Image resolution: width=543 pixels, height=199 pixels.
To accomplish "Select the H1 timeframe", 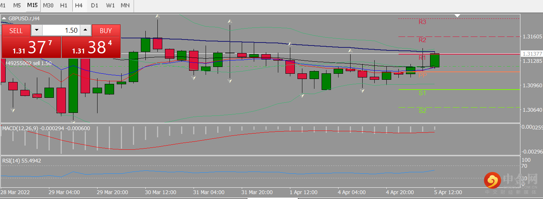I will pos(64,5).
